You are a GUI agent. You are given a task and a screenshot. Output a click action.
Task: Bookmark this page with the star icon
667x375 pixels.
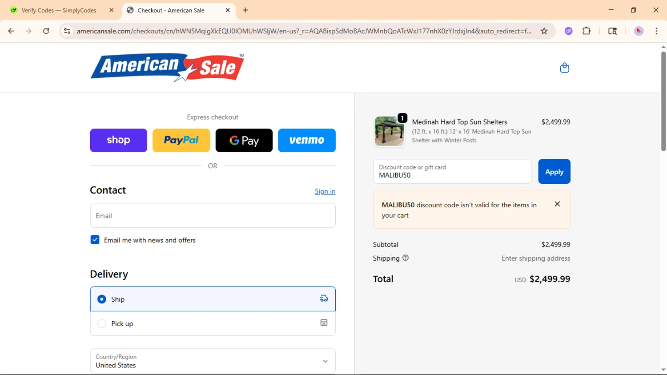click(x=544, y=31)
